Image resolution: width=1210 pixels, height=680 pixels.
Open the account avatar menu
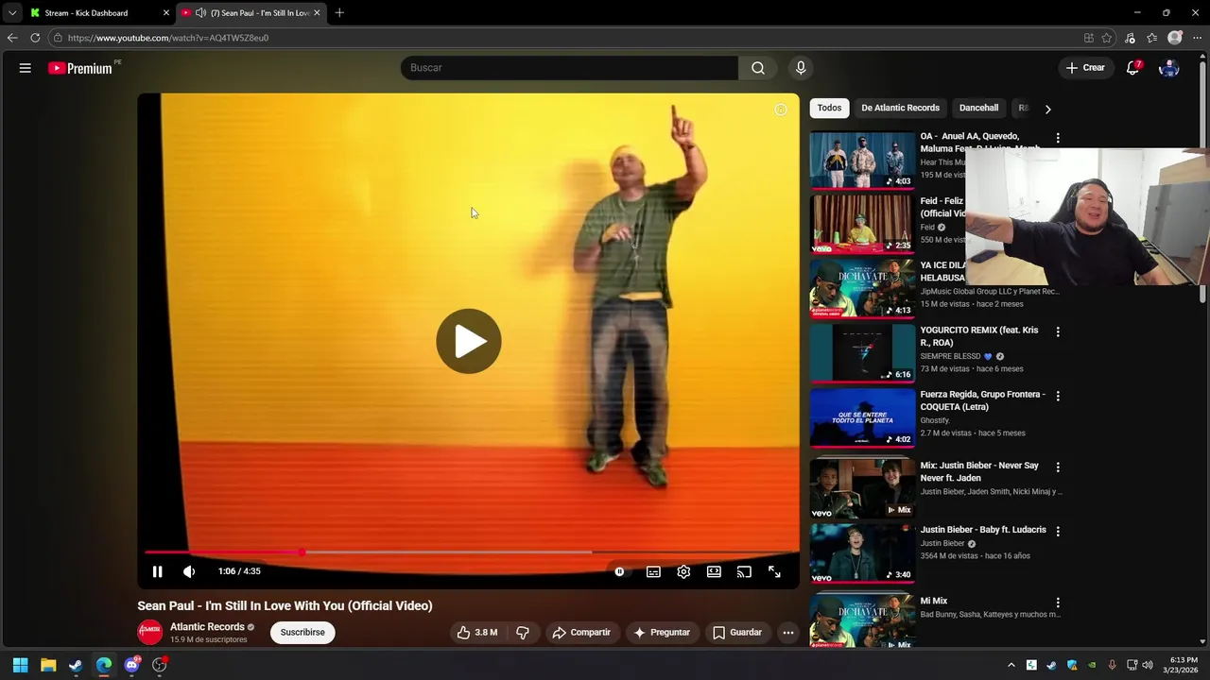click(x=1169, y=68)
